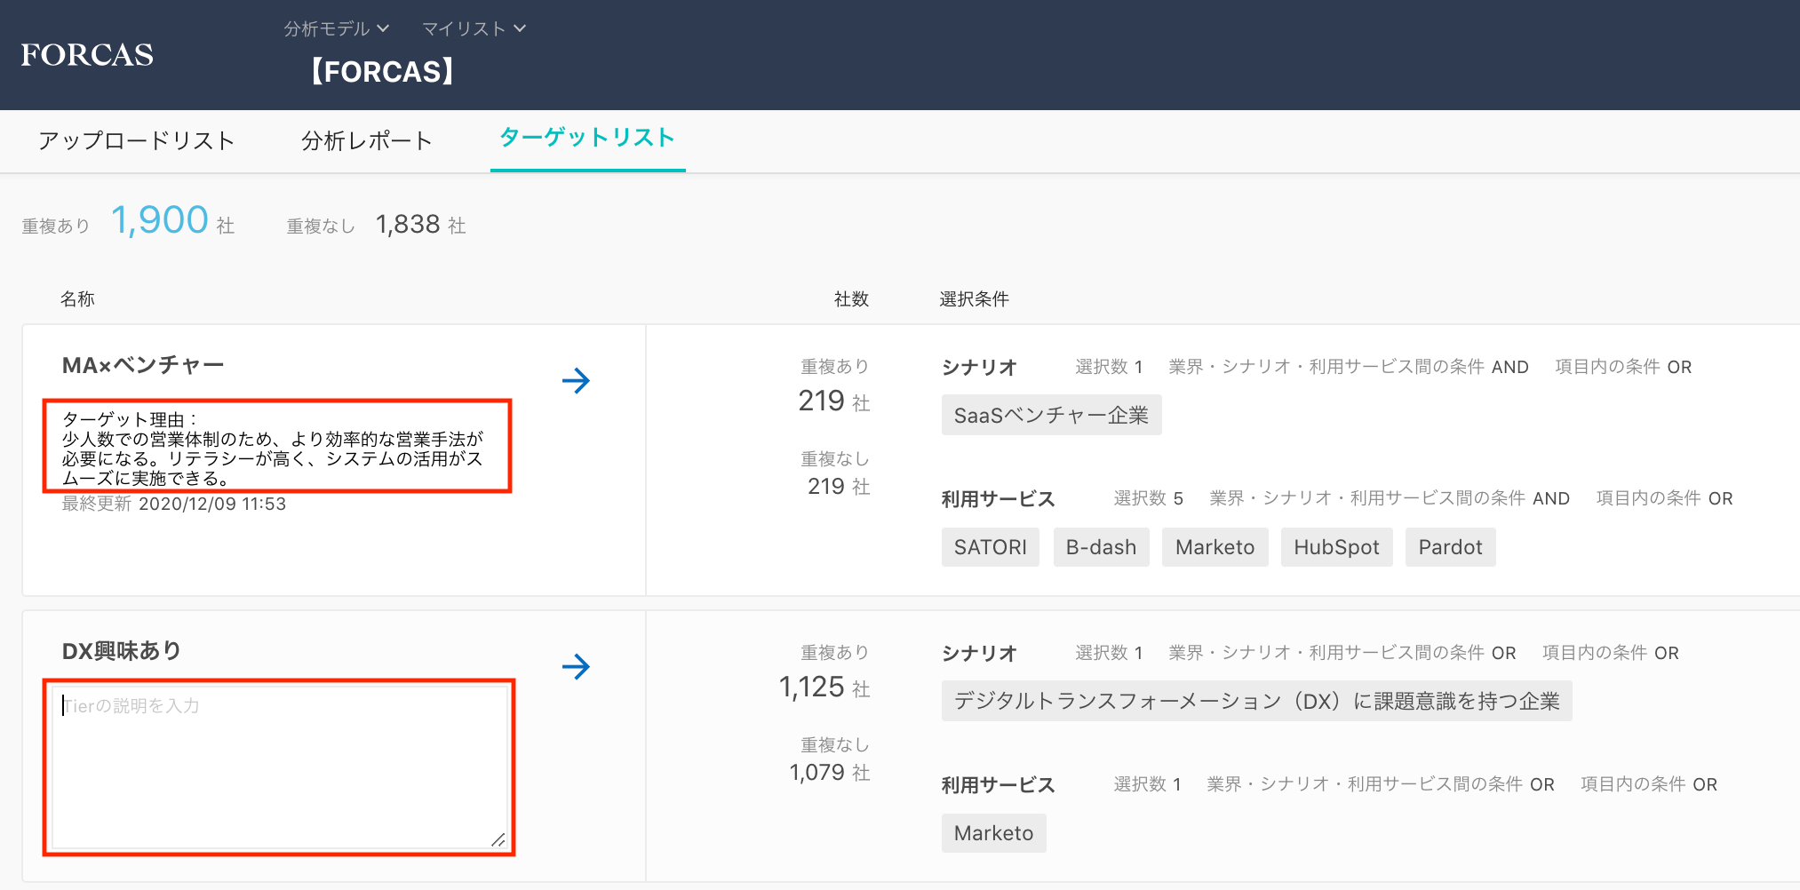Click the HubSpot service tag

1336,547
